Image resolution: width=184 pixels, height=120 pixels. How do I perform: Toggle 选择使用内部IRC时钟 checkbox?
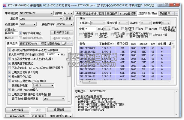point(9,50)
